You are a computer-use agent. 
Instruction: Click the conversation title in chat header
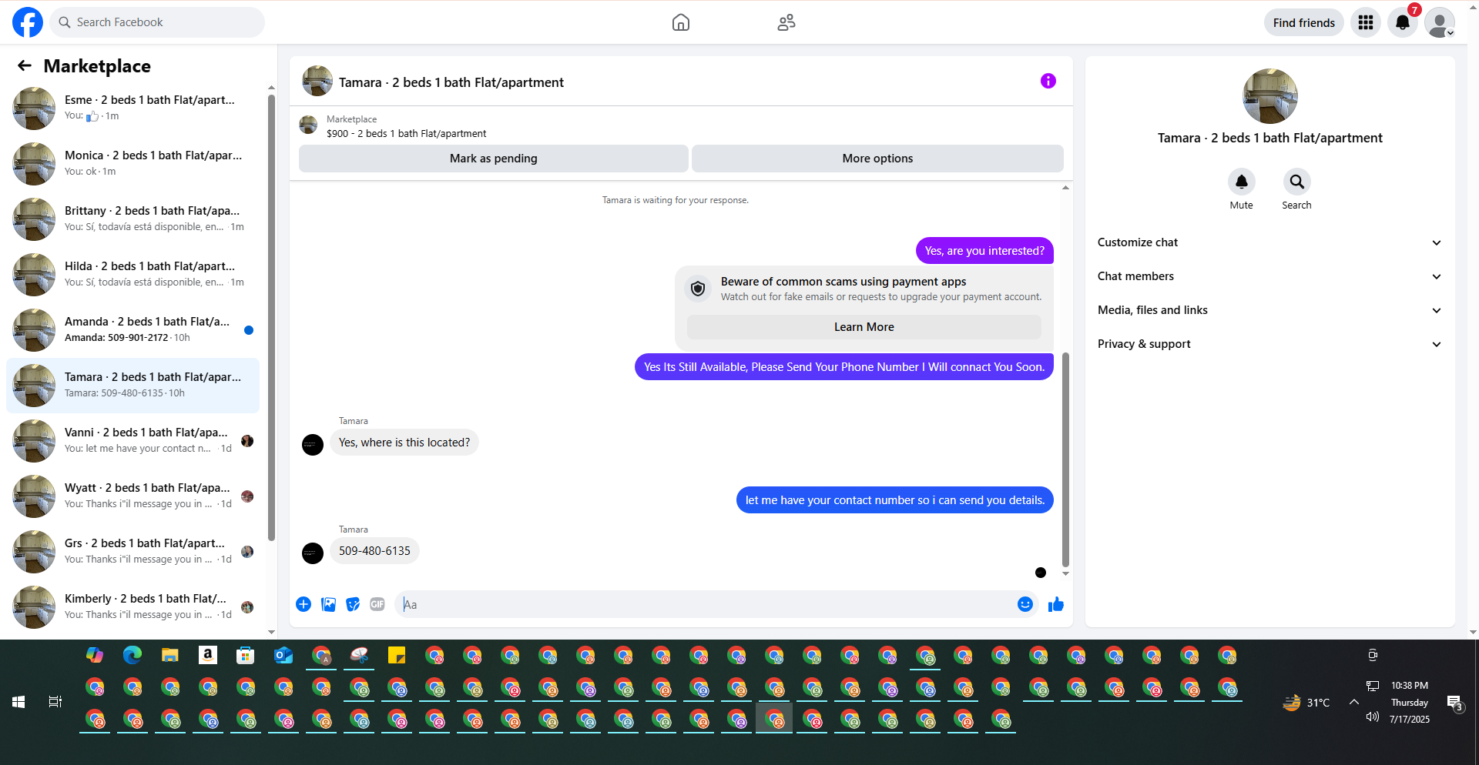(451, 82)
